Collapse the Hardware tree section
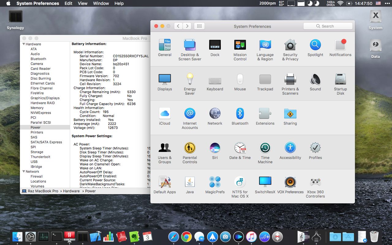This screenshot has height=245, width=392. 24,44
